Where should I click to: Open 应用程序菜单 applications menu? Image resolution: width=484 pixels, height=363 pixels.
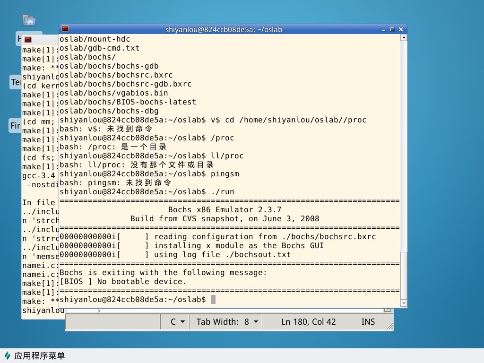39,356
